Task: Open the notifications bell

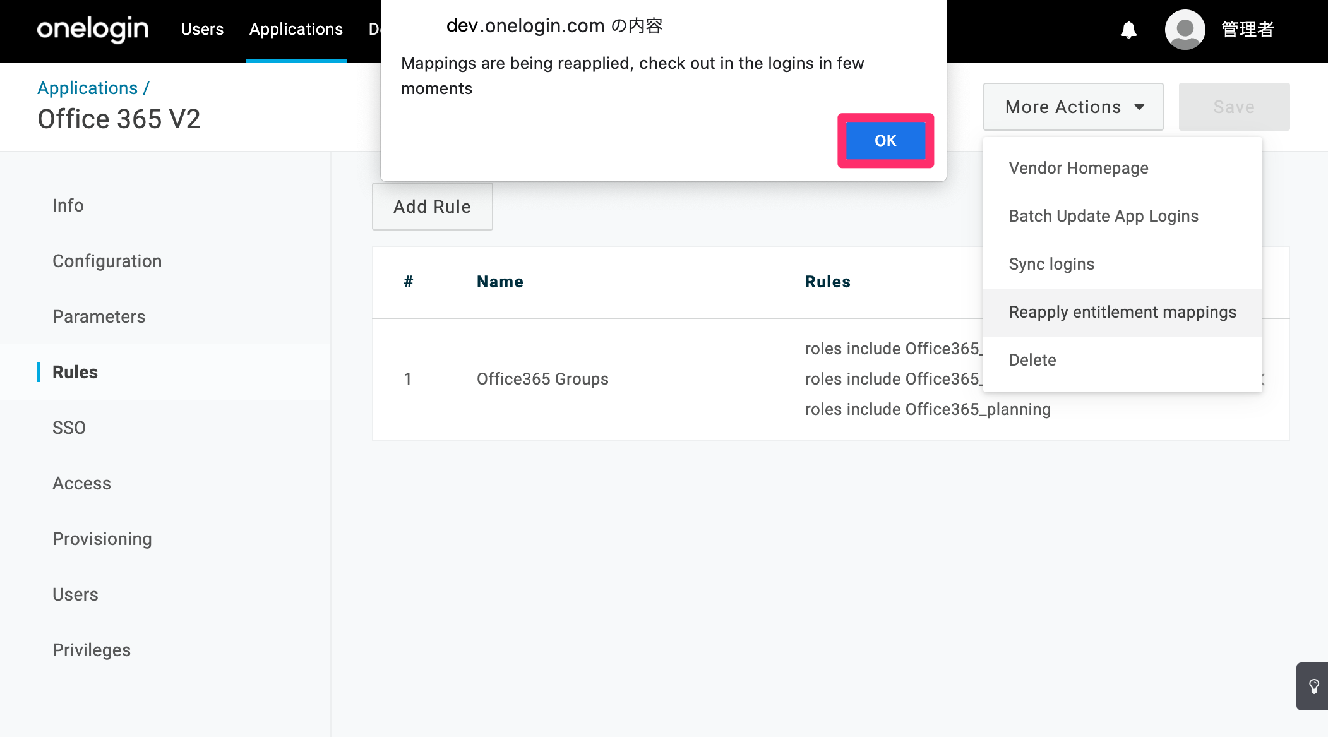Action: (x=1128, y=30)
